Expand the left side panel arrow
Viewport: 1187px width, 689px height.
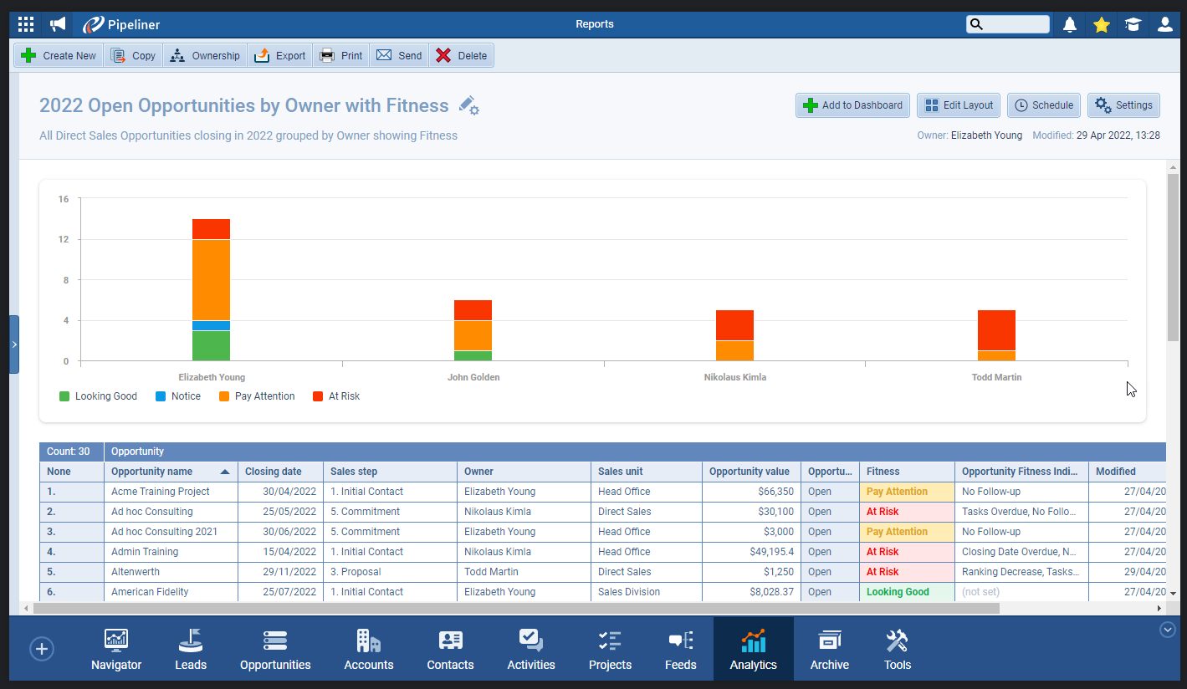click(14, 344)
